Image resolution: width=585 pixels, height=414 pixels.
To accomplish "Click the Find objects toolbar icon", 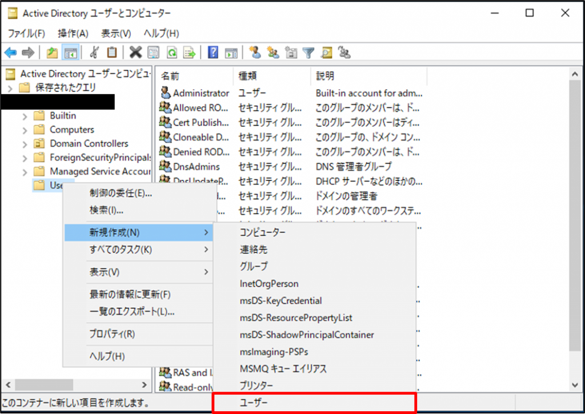I will (326, 53).
